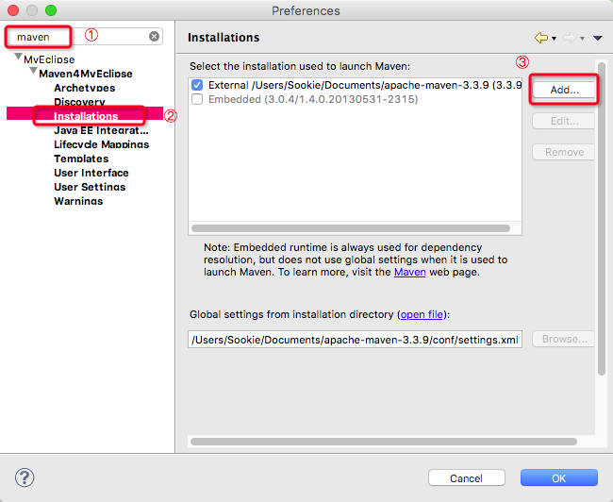613x502 pixels.
Task: Follow the Maven web page link
Action: tap(409, 272)
